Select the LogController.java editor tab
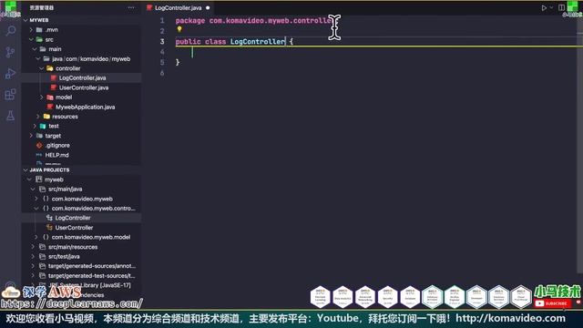This screenshot has height=328, width=583. [x=179, y=7]
